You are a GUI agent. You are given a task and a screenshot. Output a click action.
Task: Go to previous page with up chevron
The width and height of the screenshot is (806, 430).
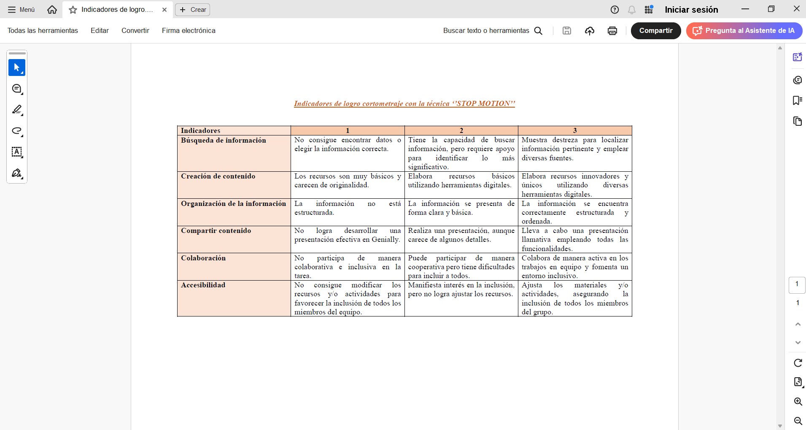click(x=798, y=324)
